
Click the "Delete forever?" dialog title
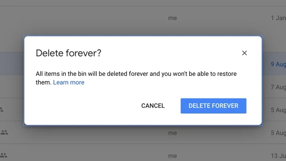click(68, 53)
